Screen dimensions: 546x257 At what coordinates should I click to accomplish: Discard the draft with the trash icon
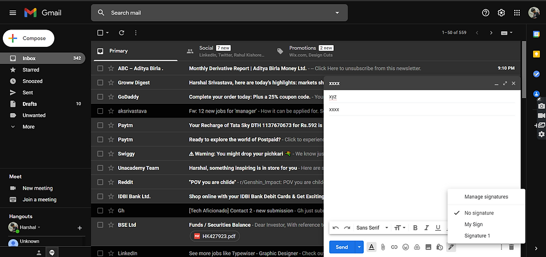(511, 247)
